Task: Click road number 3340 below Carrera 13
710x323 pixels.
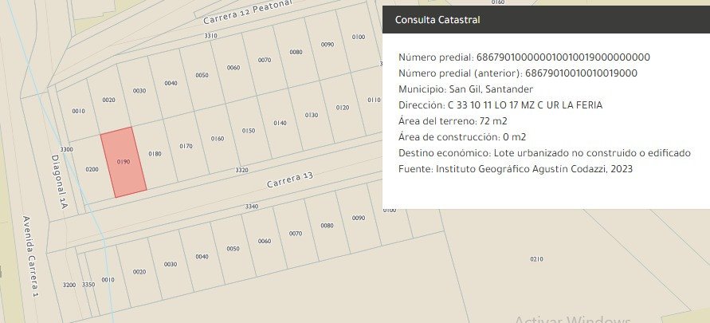Action: click(x=252, y=207)
